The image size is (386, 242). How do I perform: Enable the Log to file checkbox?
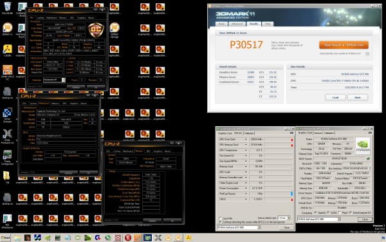click(220, 218)
